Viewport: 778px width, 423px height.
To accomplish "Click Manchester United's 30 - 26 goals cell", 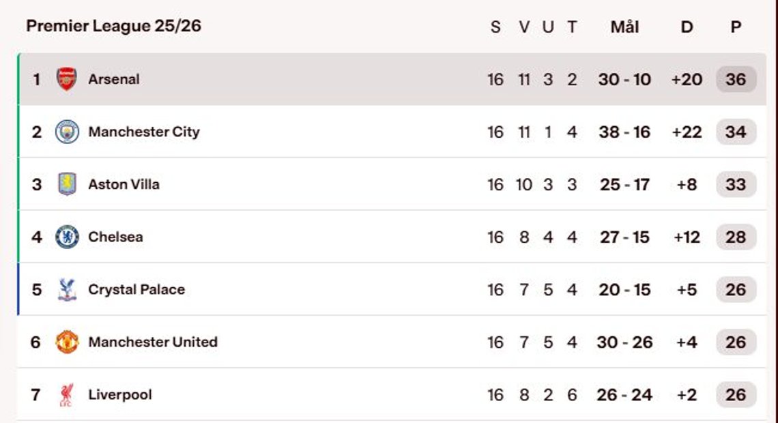I will [624, 342].
